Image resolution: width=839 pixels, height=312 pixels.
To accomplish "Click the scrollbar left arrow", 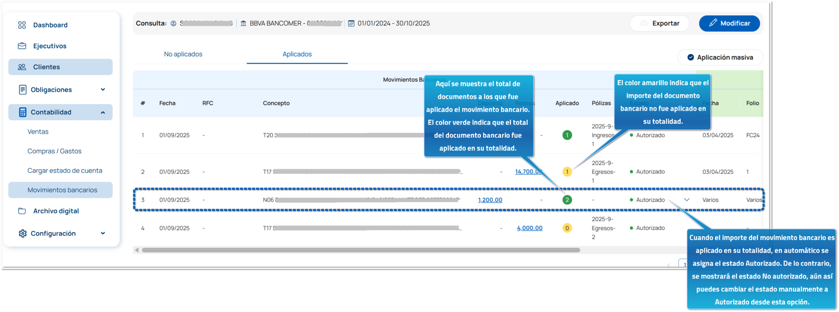I will [137, 250].
